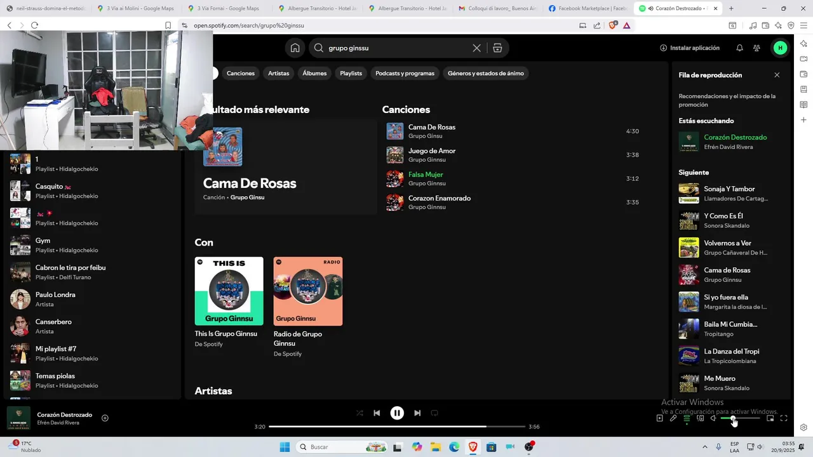The height and width of the screenshot is (457, 813).
Task: Open Cama De Rosas top result cover
Action: click(x=222, y=147)
